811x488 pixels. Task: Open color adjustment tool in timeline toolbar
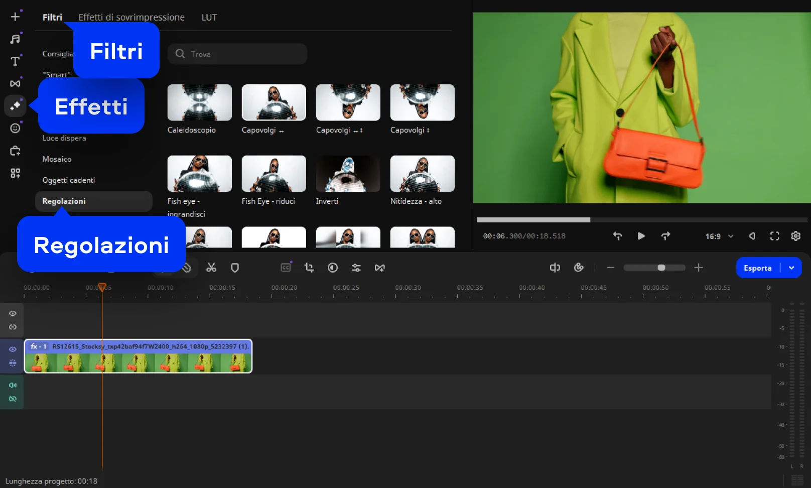pos(333,268)
